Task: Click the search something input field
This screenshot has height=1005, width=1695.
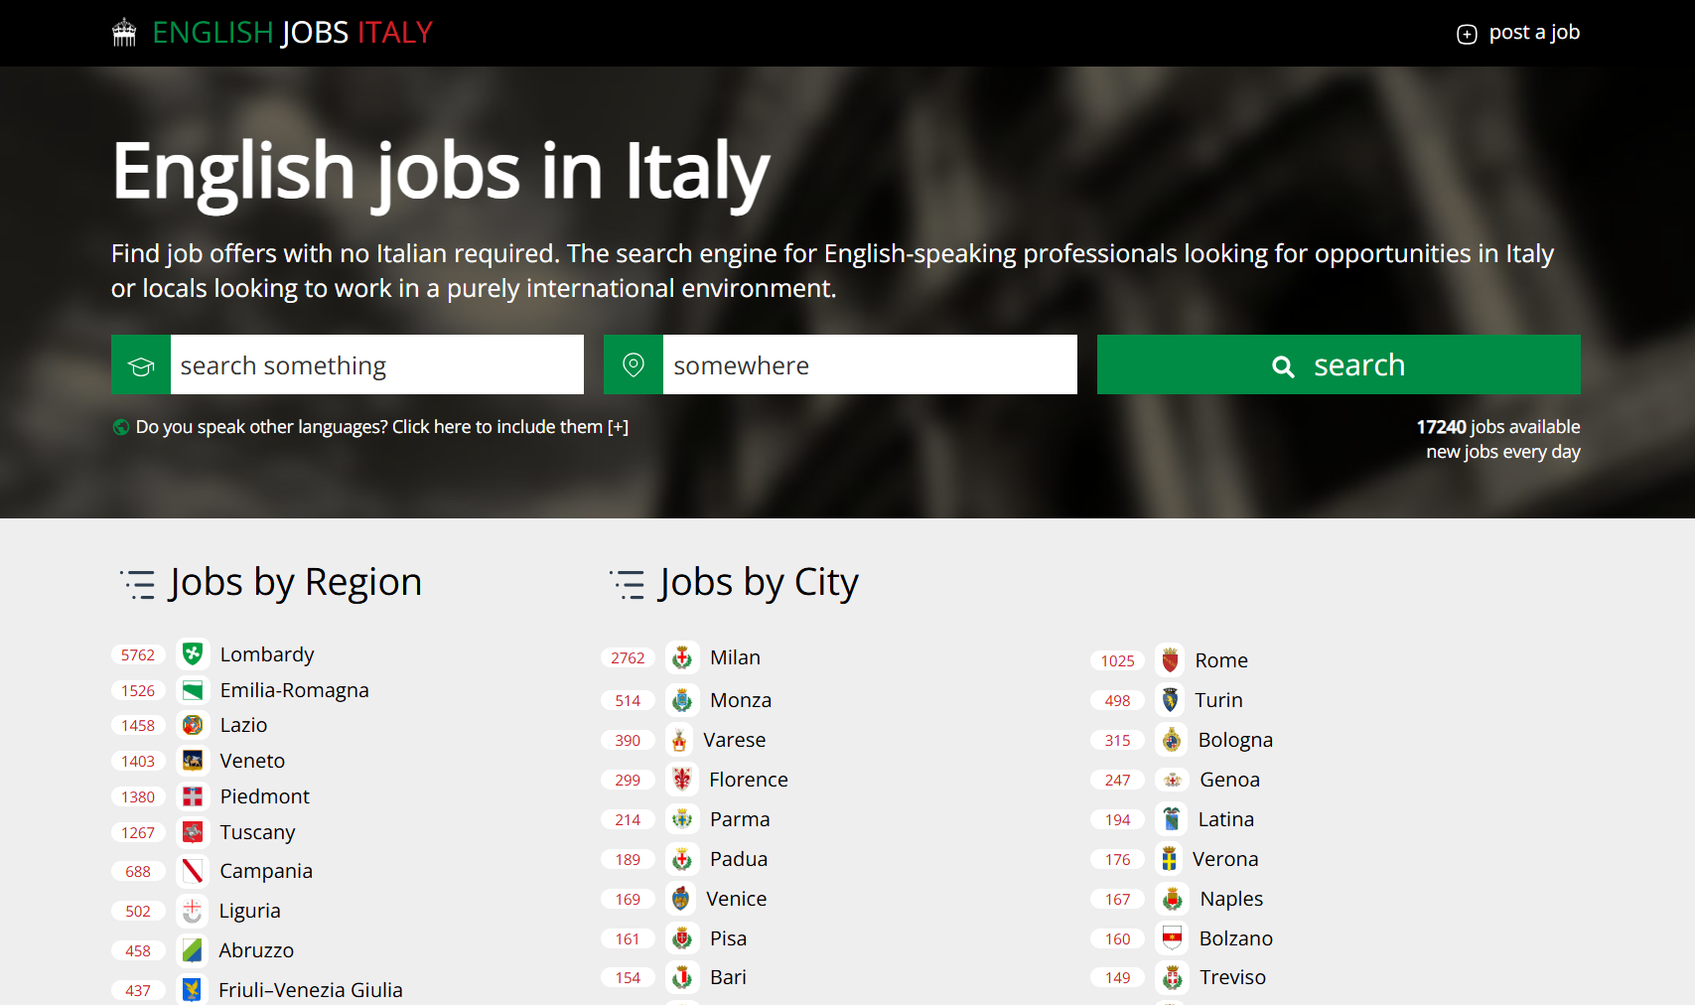Action: click(377, 364)
